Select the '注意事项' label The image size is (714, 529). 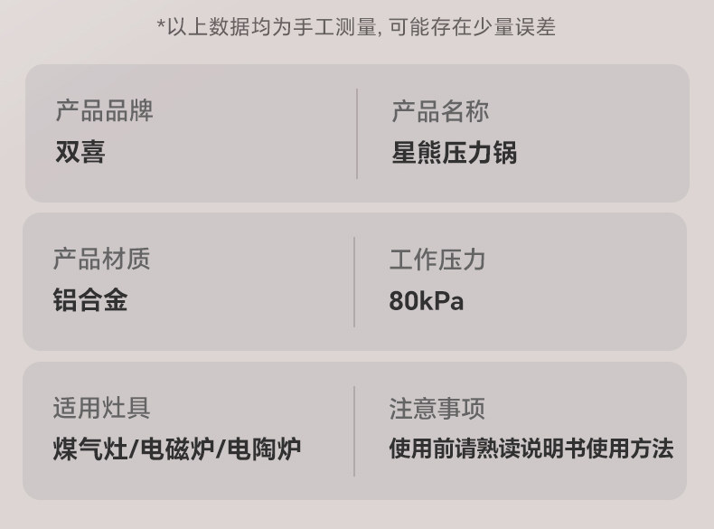click(437, 408)
